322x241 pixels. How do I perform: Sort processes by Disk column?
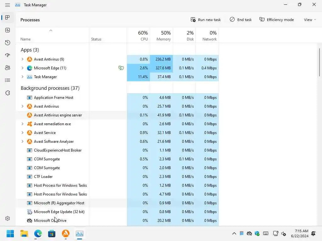point(184,35)
